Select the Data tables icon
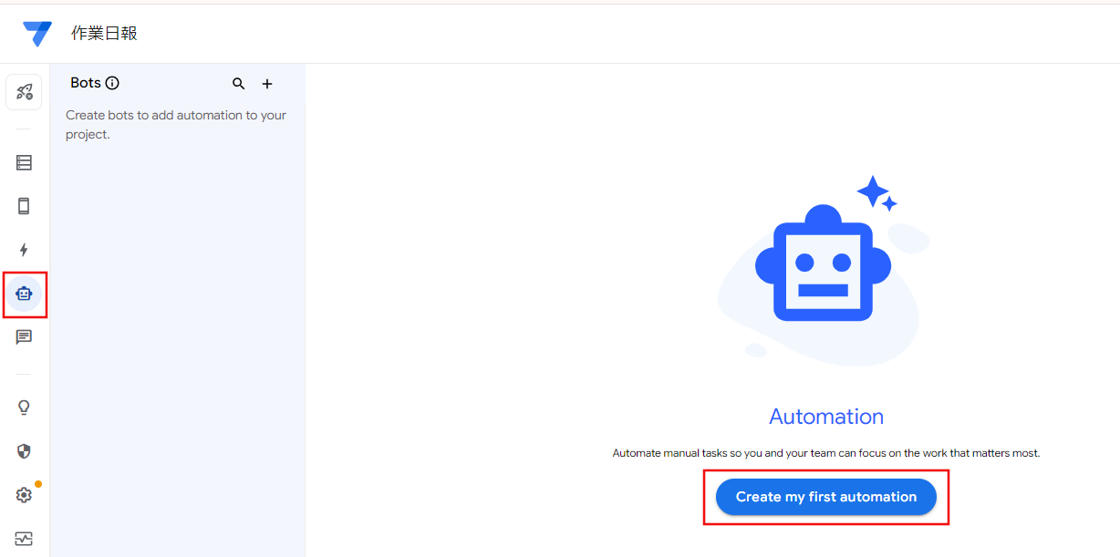 point(24,162)
